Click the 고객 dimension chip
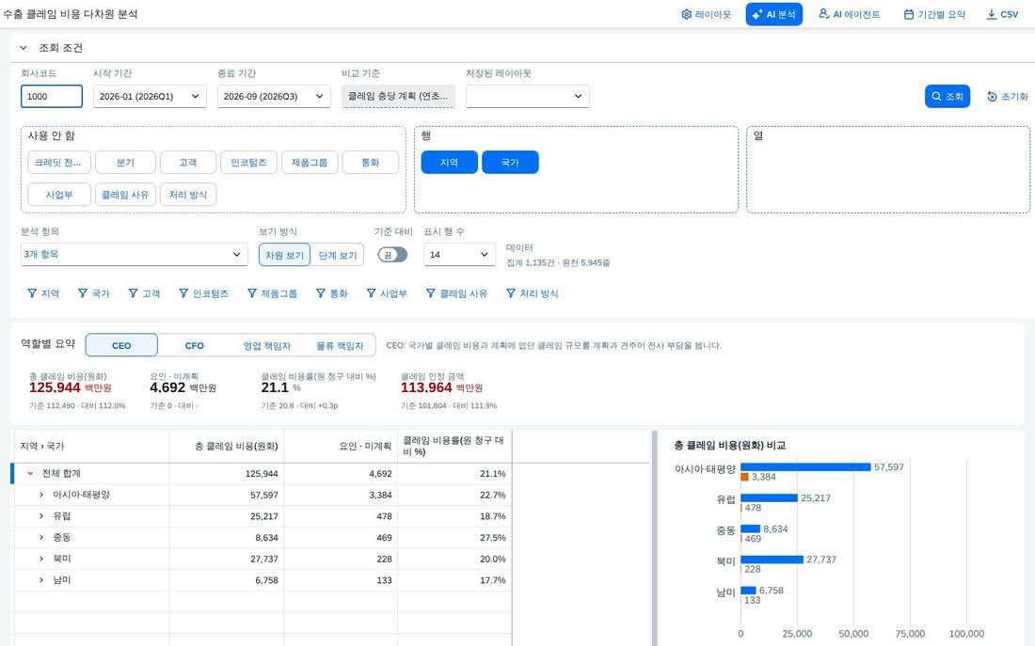The height and width of the screenshot is (646, 1035). [188, 163]
